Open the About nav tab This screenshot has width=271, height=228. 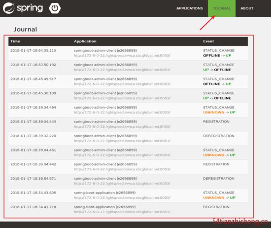247,8
